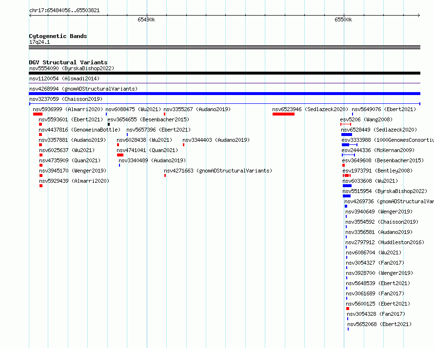The image size is (434, 348).
Task: Open nsv3340489 (Audano2019) variant
Action: point(152,160)
